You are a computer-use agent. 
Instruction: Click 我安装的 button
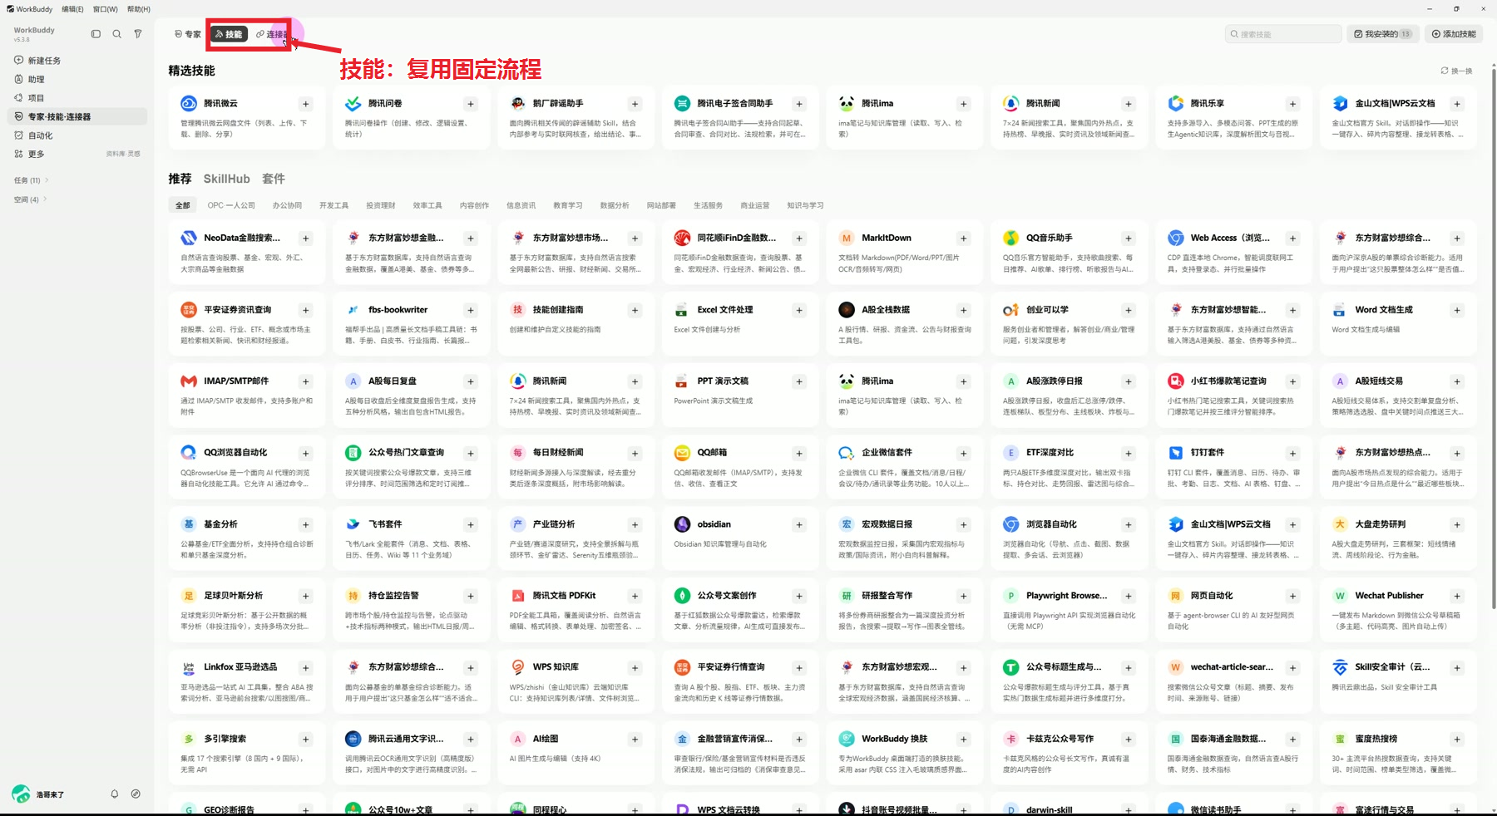pos(1382,34)
